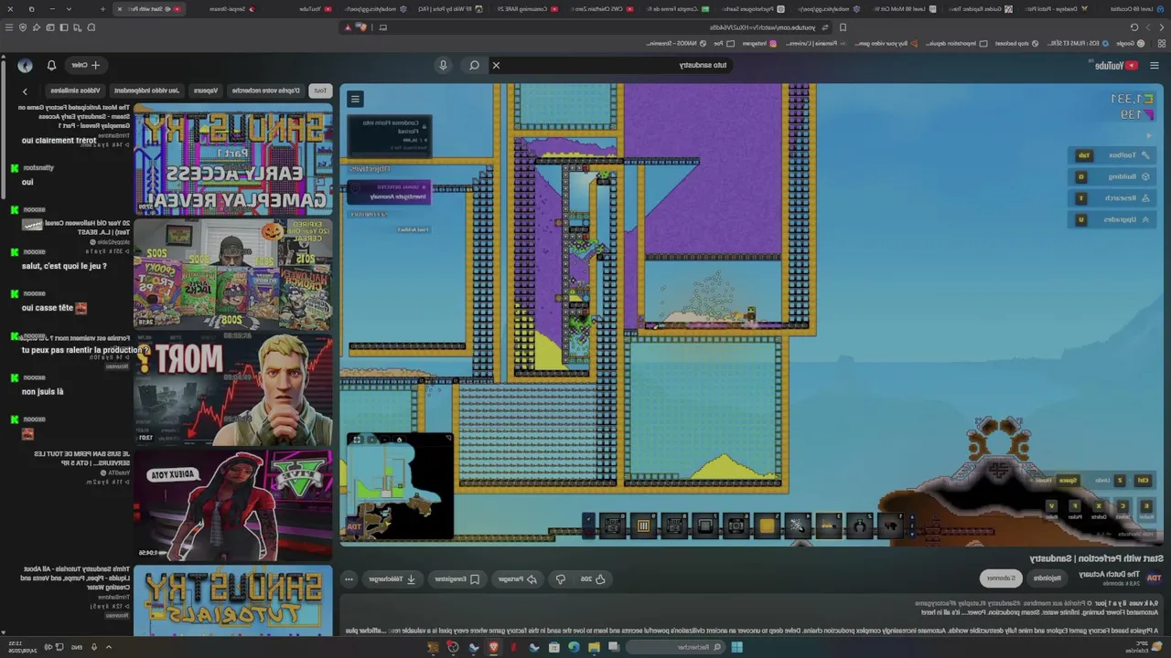The width and height of the screenshot is (1171, 658).
Task: Open the Brave browser taskbar icon
Action: [x=493, y=647]
